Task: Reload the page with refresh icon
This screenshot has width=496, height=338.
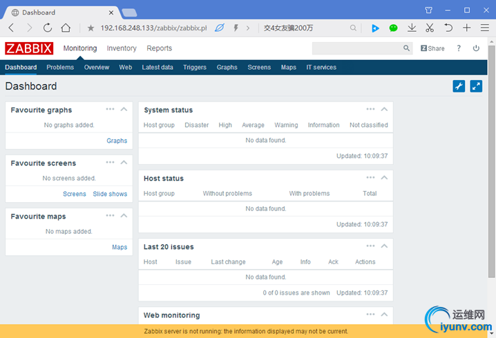Action: coord(48,28)
